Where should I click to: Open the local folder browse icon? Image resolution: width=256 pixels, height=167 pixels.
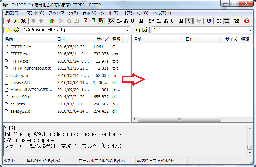pyautogui.click(x=16, y=30)
